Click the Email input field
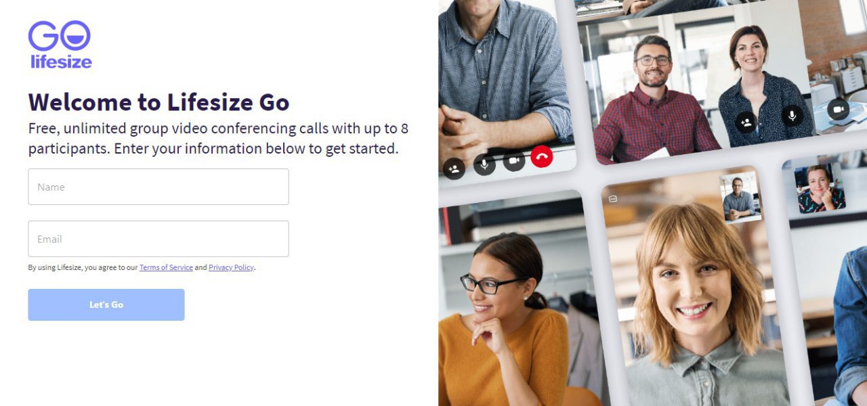Screen dimensions: 867x406 click(158, 239)
